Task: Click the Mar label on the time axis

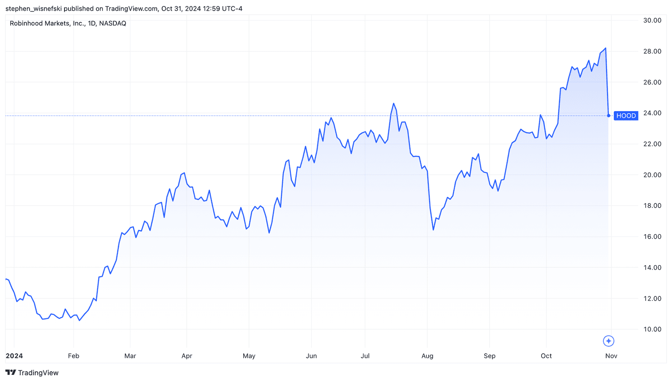Action: 130,356
